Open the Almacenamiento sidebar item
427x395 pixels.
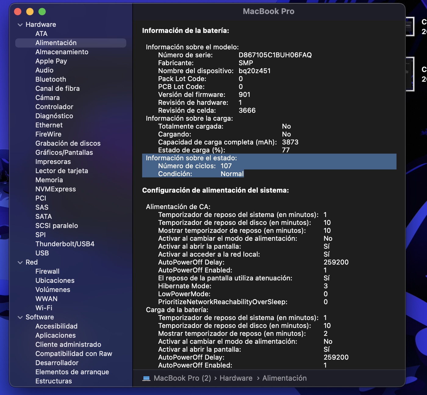tap(62, 52)
